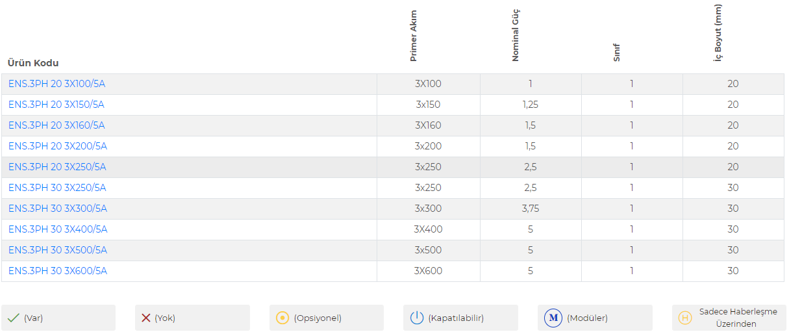Open product ENS.3PH 30 3X300/5A
Image resolution: width=789 pixels, height=332 pixels.
coord(58,209)
